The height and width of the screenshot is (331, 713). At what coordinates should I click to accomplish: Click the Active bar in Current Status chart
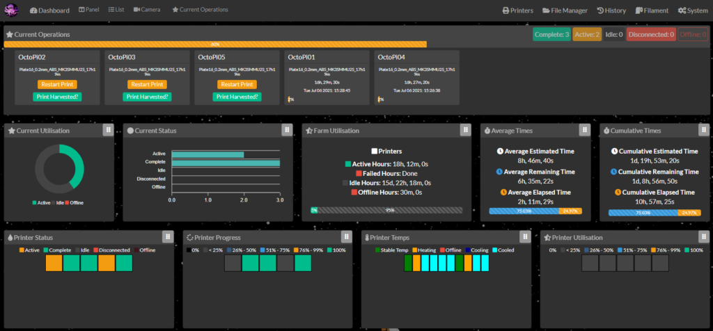pos(207,154)
